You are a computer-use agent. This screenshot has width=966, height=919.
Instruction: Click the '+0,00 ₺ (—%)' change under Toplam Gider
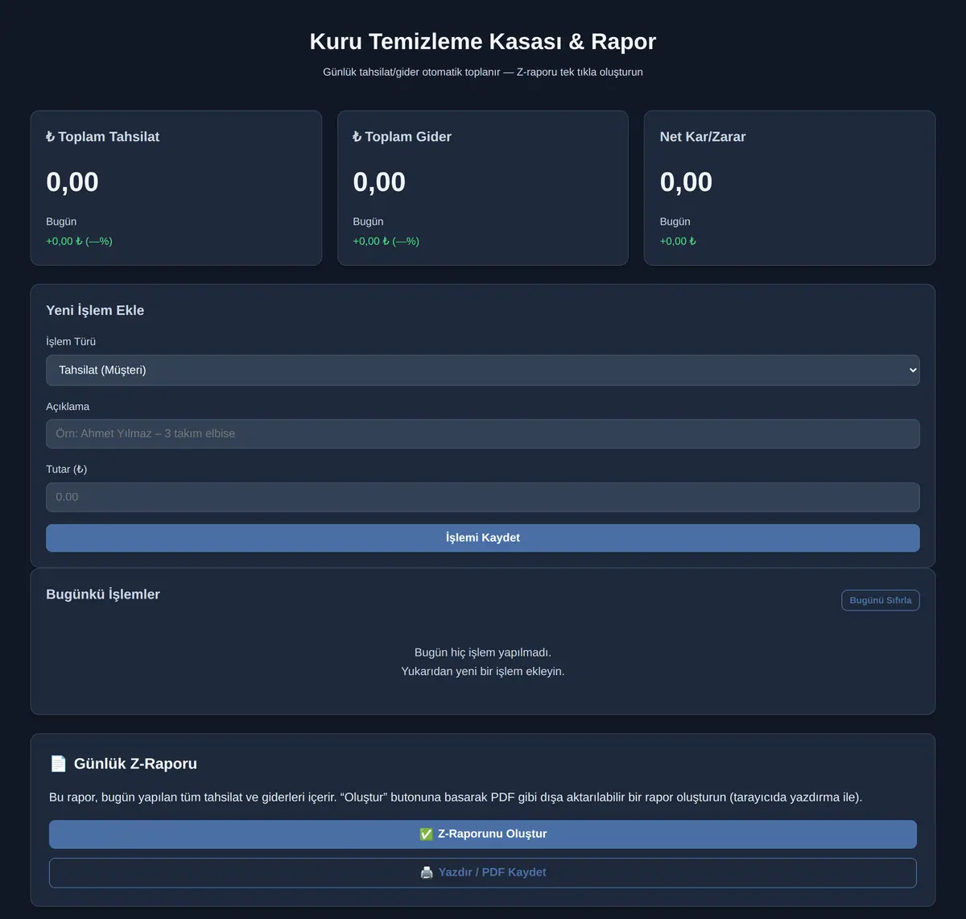[x=386, y=241]
